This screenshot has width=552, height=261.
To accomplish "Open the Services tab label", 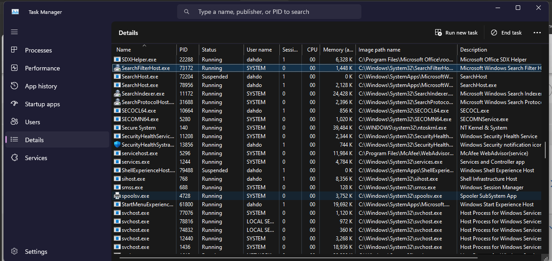I will [x=36, y=158].
